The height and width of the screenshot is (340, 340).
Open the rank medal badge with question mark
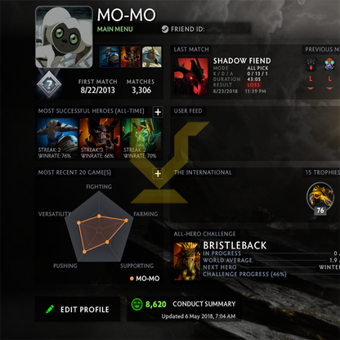click(49, 84)
